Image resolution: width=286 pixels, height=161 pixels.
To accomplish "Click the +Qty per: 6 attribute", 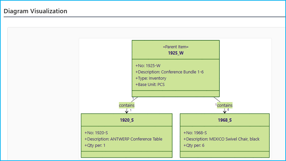I will point(194,145).
